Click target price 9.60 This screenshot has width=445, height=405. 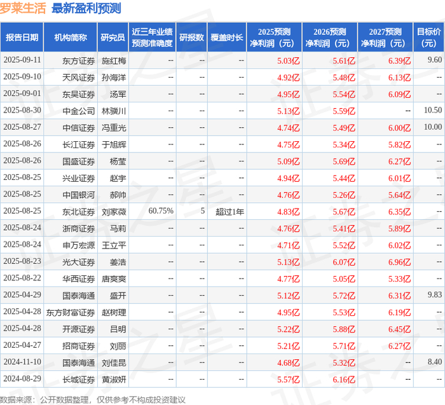[x=434, y=60]
